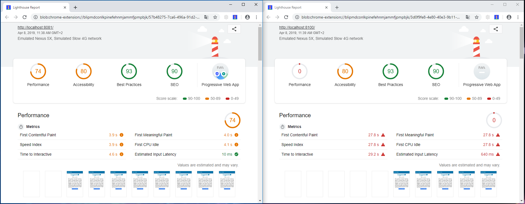This screenshot has width=525, height=204.
Task: Click the left window vertical scrollbar thumb
Action: pos(260,44)
